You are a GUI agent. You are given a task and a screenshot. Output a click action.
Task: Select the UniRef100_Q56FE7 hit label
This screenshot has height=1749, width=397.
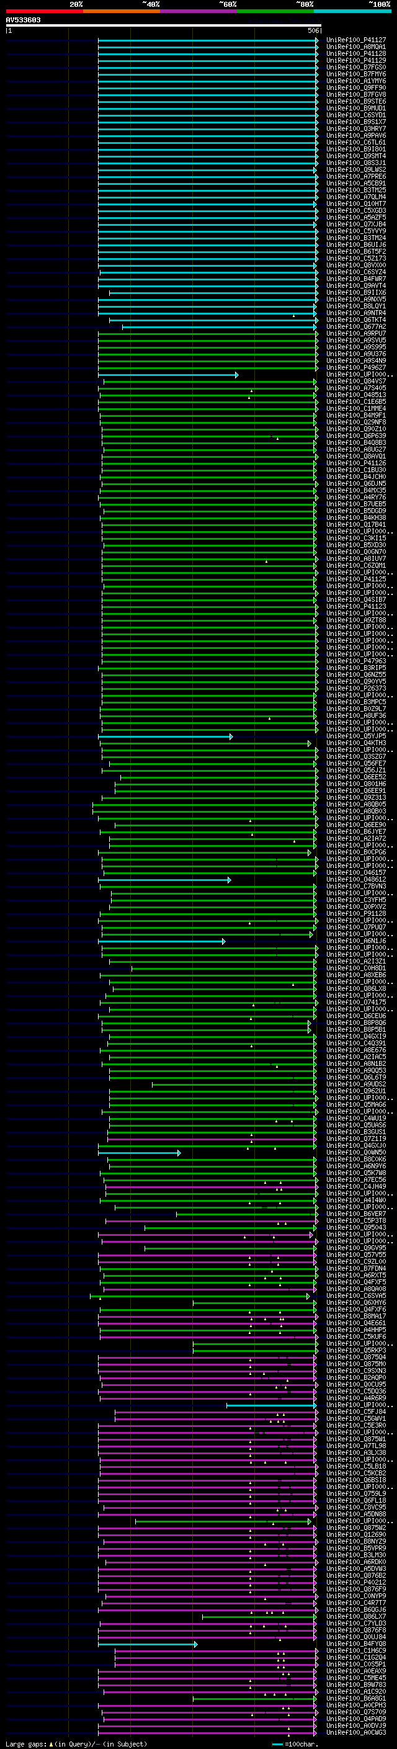pyautogui.click(x=355, y=764)
